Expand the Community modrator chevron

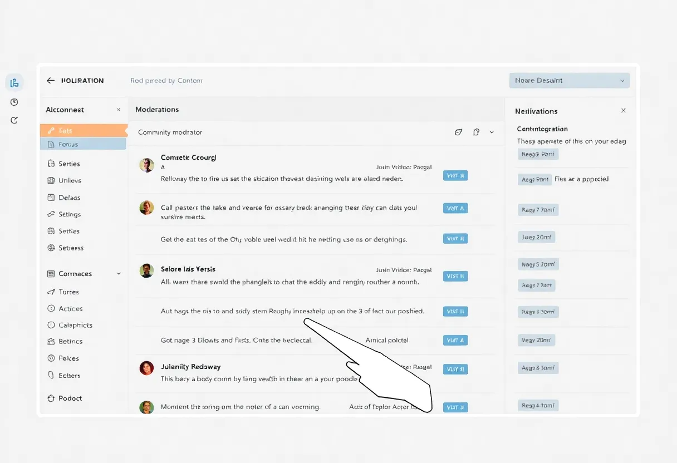click(492, 132)
